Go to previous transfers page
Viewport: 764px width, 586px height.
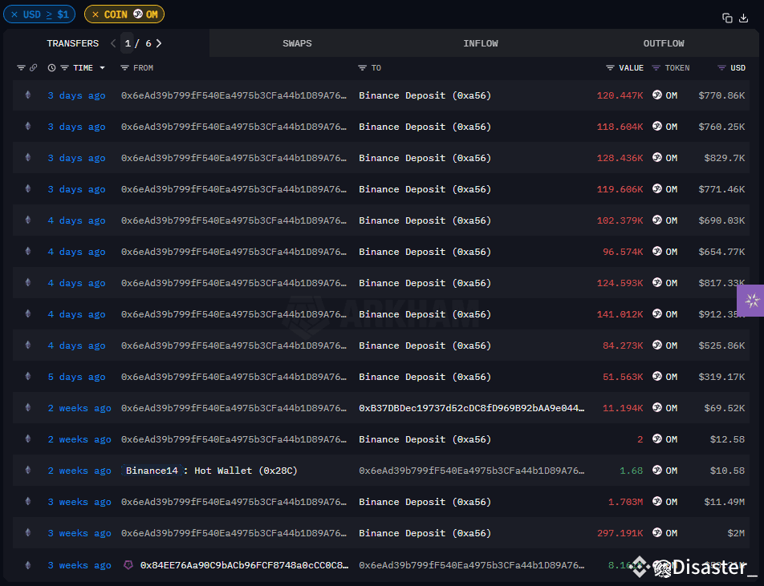pyautogui.click(x=113, y=43)
